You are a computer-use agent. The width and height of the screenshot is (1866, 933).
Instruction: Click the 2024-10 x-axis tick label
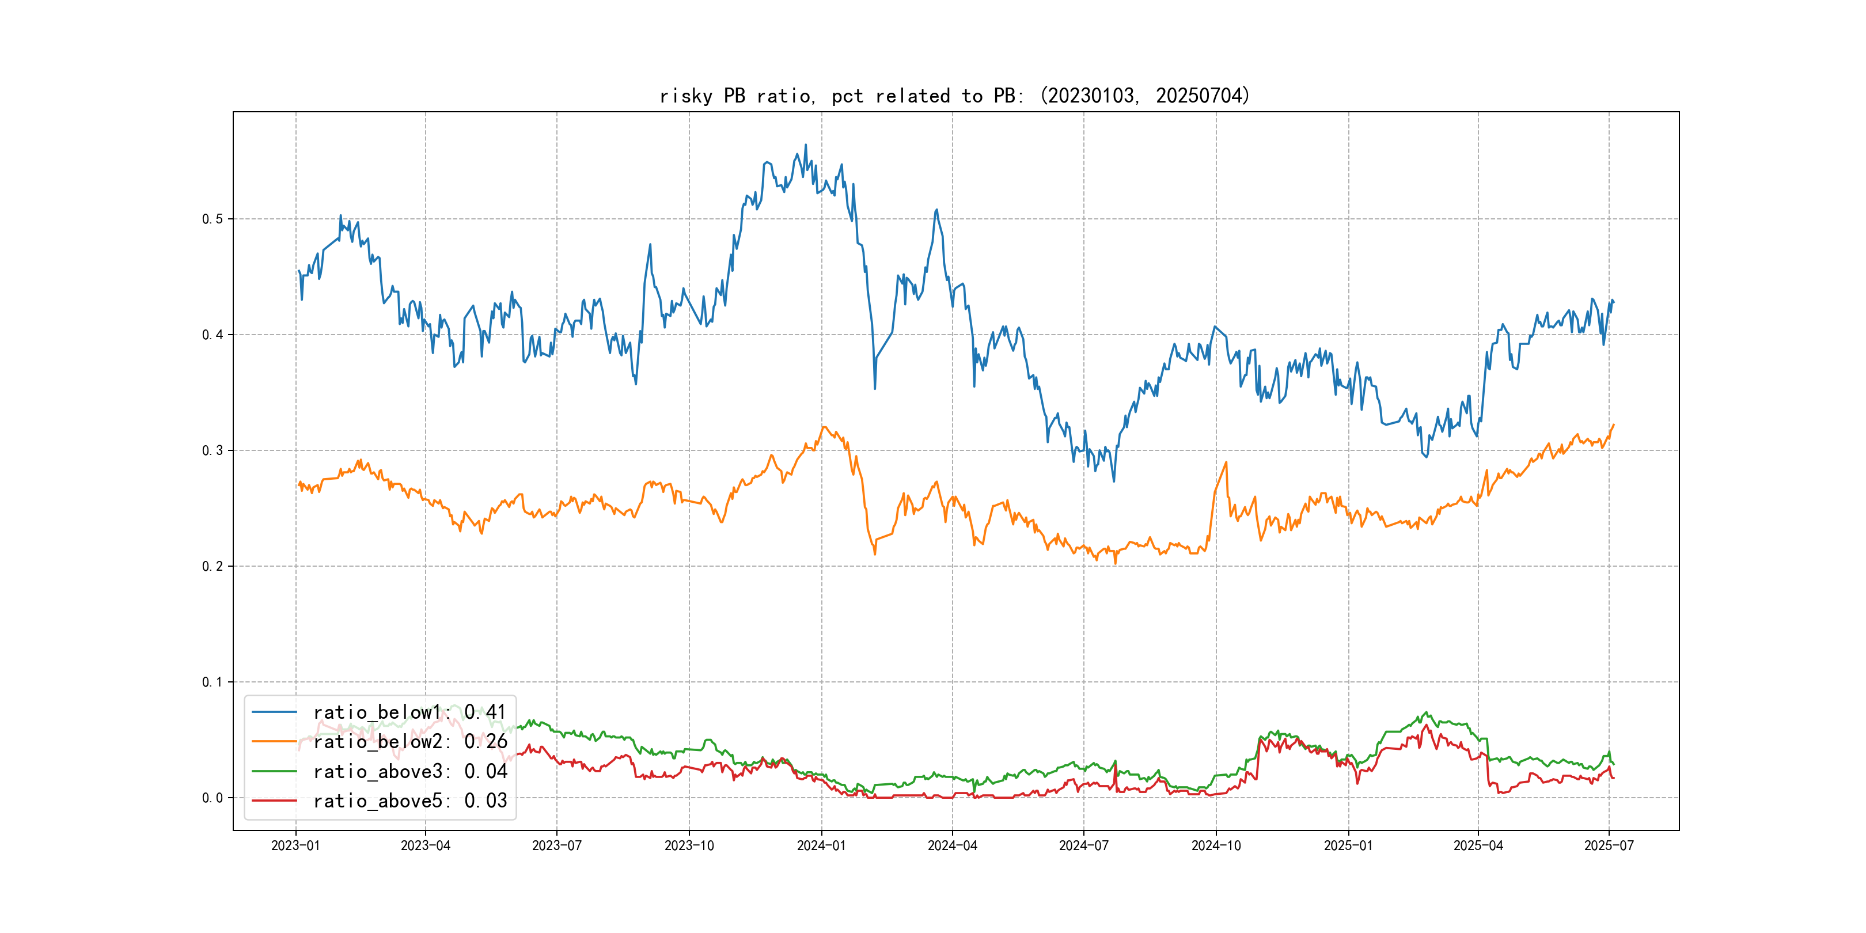[x=1216, y=845]
